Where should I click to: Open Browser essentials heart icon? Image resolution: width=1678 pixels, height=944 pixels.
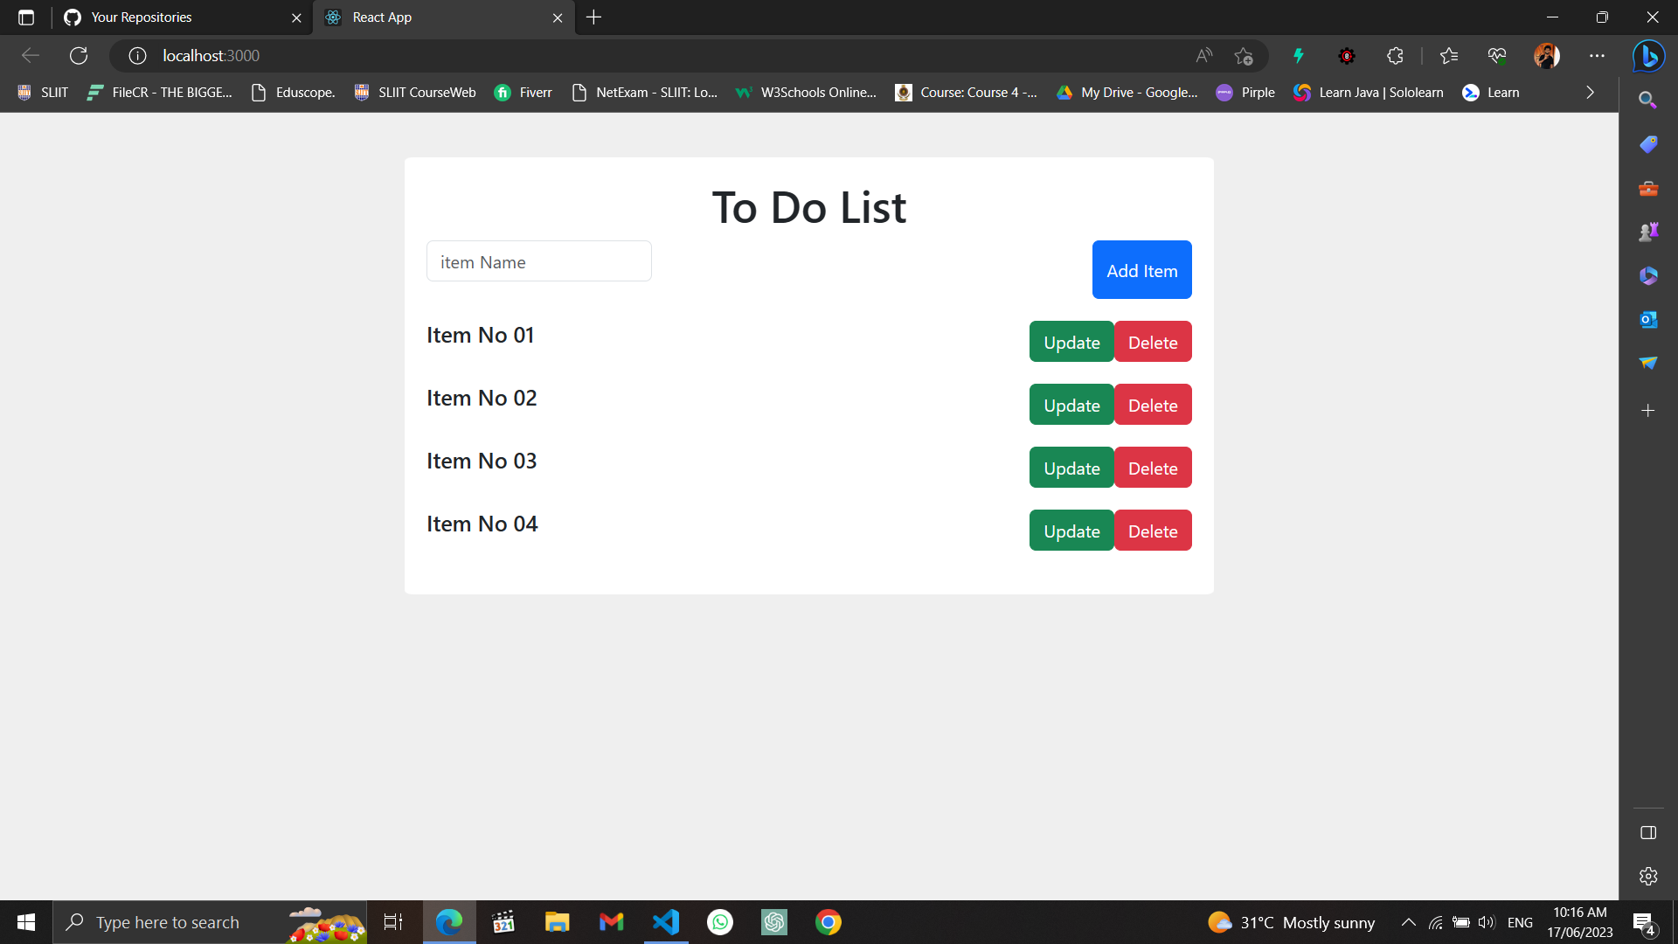(x=1496, y=55)
